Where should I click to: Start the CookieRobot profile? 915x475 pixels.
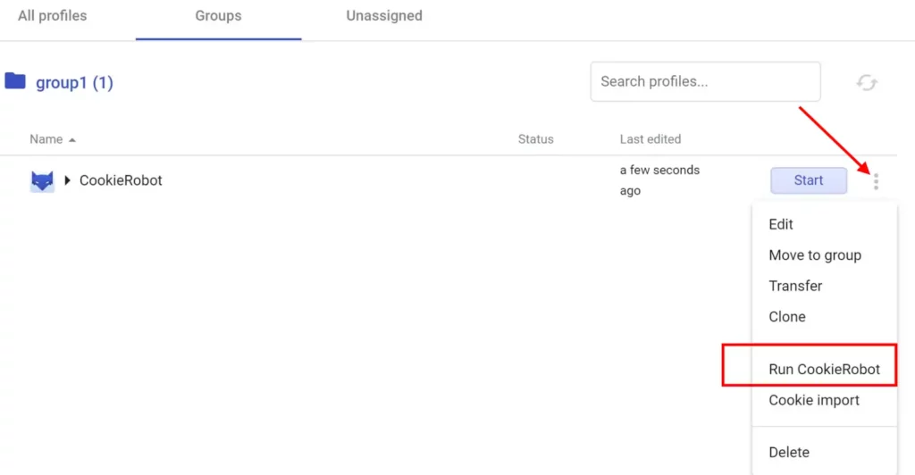click(x=809, y=180)
